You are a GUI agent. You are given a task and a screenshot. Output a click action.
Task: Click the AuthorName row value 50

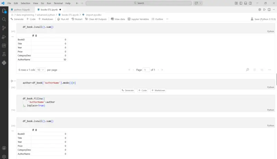(x=65, y=59)
